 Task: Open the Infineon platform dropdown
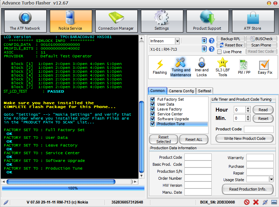coord(177,41)
